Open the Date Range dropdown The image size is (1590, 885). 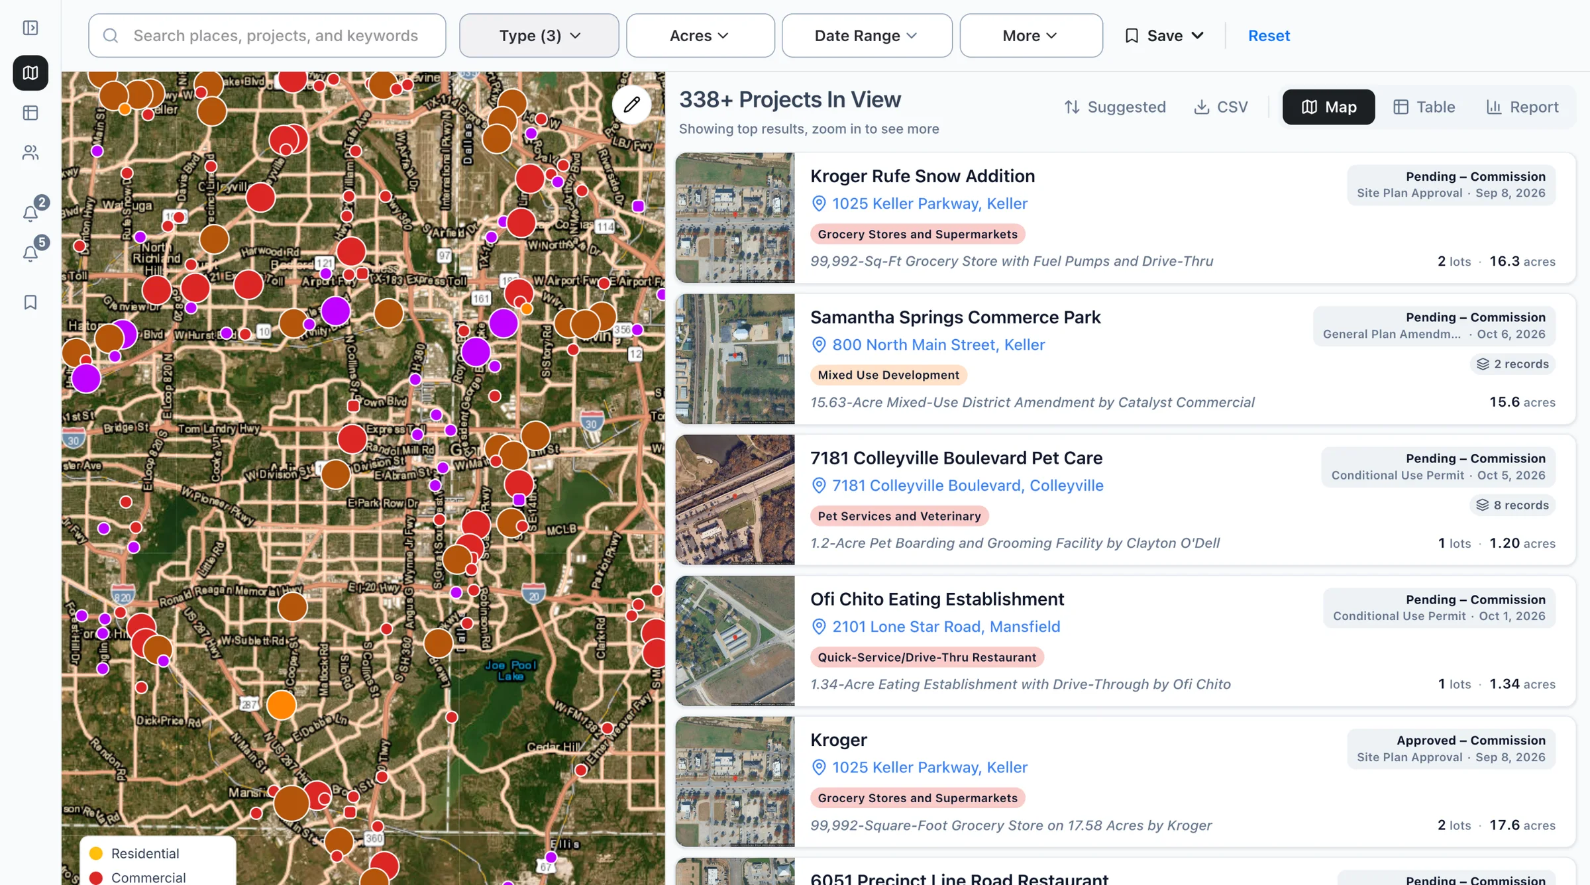867,36
